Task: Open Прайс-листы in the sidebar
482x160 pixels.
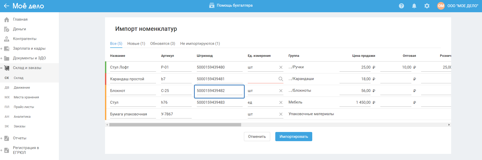Action: (x=24, y=107)
